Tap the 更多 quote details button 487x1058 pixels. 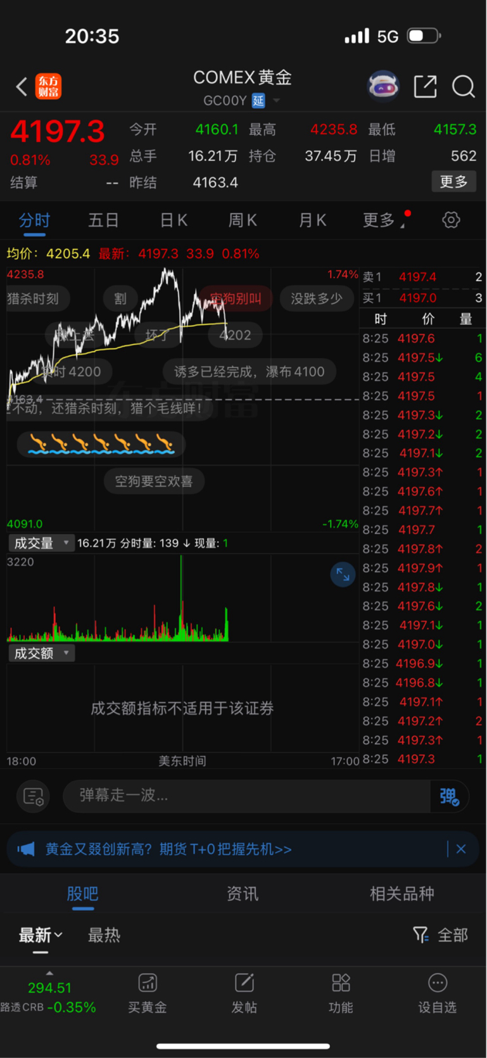[453, 182]
